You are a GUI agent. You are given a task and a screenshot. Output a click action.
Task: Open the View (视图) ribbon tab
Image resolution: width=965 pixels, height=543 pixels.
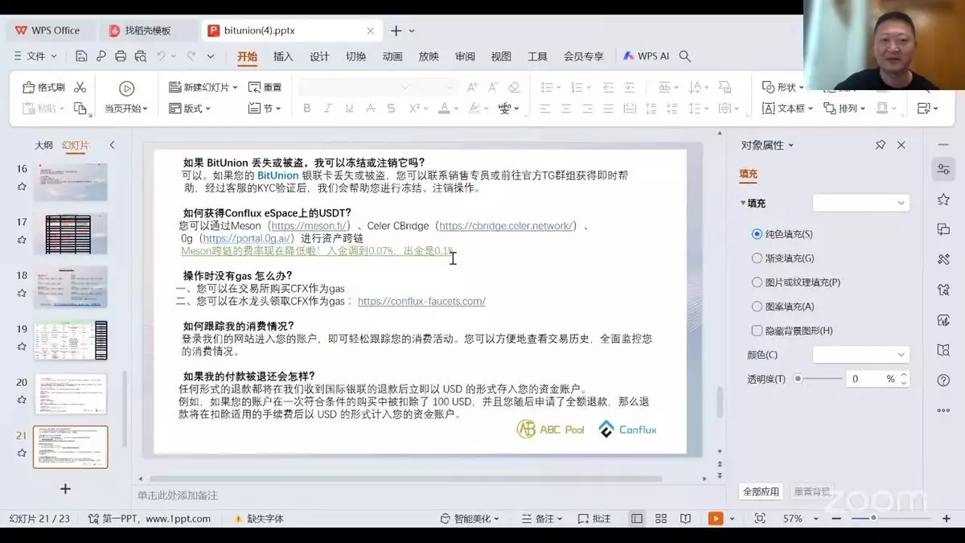pos(501,56)
